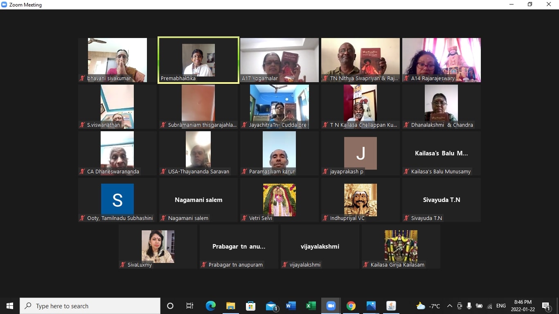Open the Microsoft Store taskbar icon
This screenshot has height=314, width=559.
pyautogui.click(x=250, y=306)
